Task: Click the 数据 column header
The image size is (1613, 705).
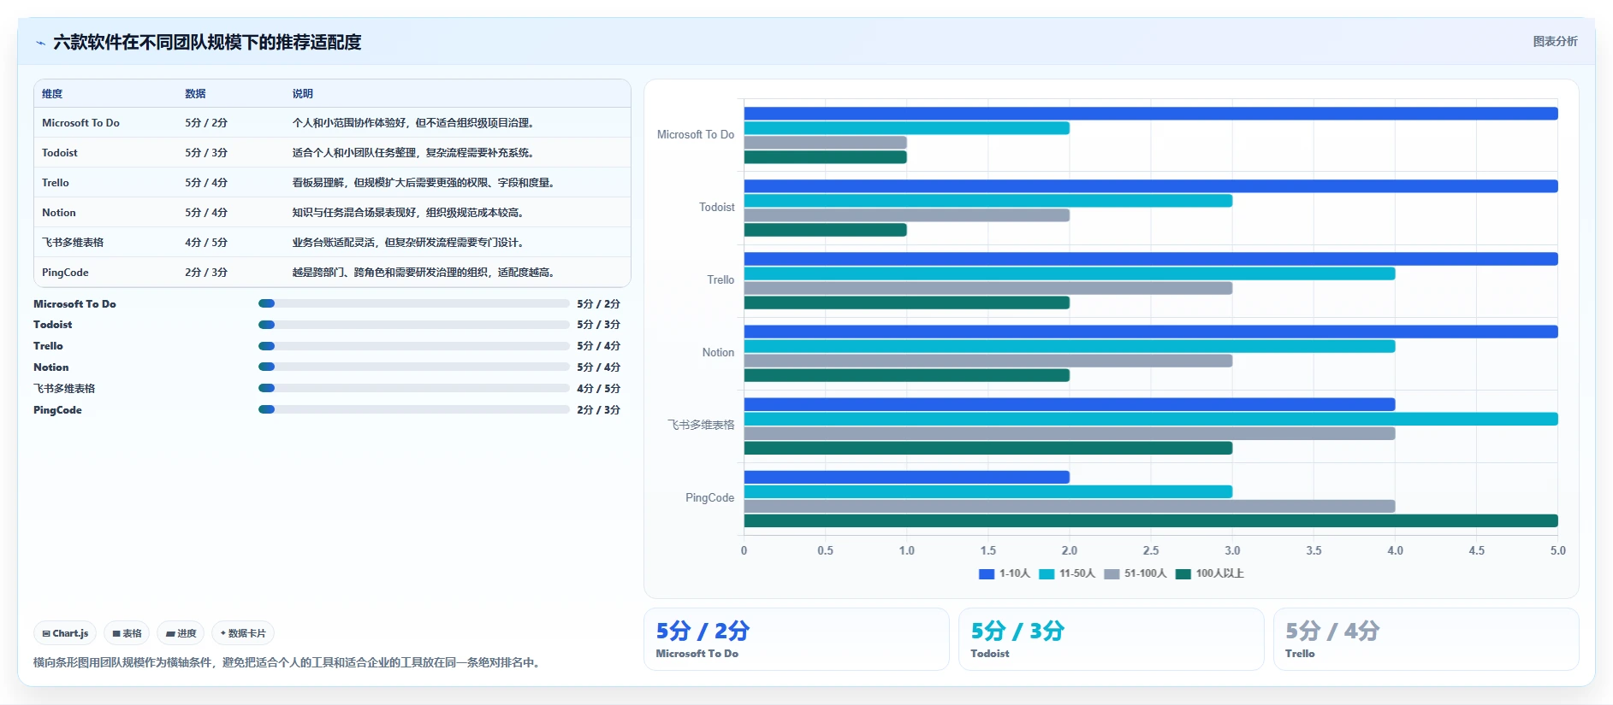Action: [195, 94]
